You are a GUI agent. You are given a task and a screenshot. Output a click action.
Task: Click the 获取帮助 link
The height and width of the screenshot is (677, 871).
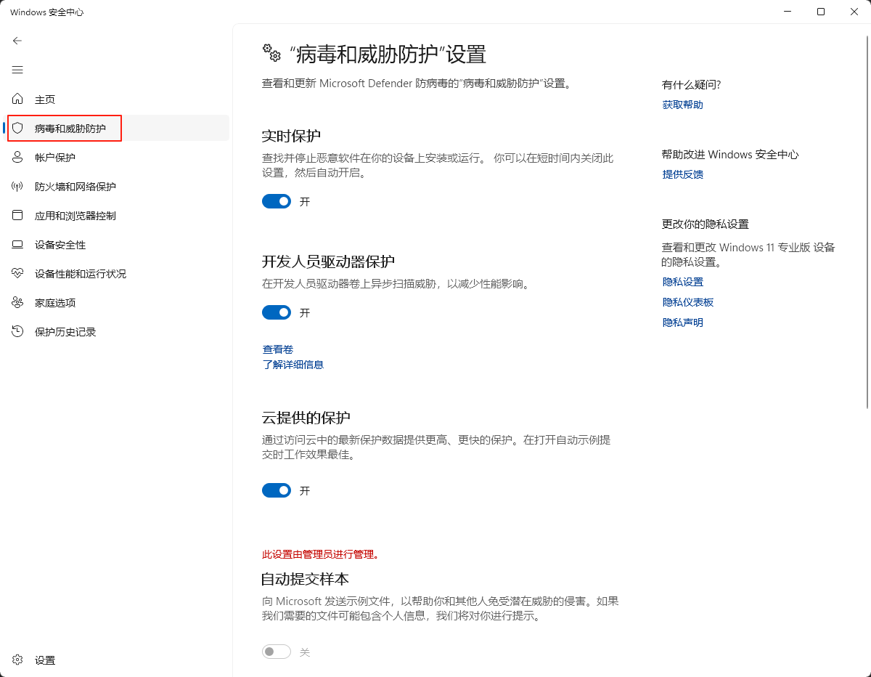pyautogui.click(x=683, y=105)
